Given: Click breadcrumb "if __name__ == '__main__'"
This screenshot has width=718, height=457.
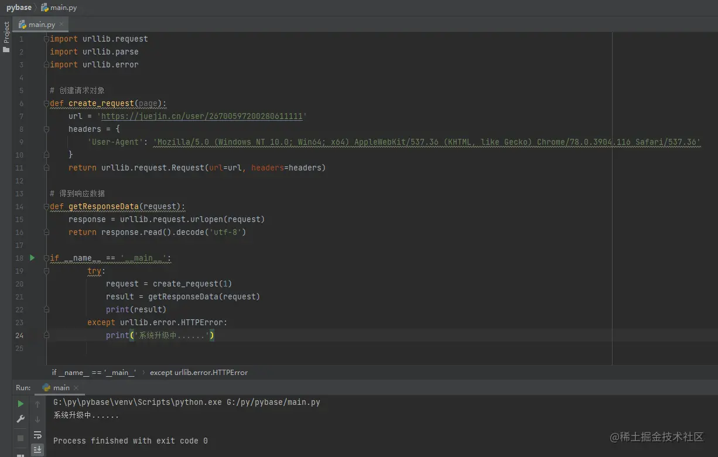Looking at the screenshot, I should click(x=94, y=372).
